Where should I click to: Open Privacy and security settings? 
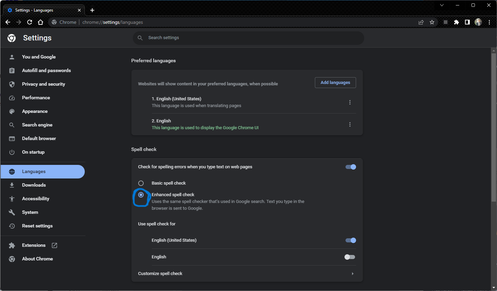[x=43, y=84]
